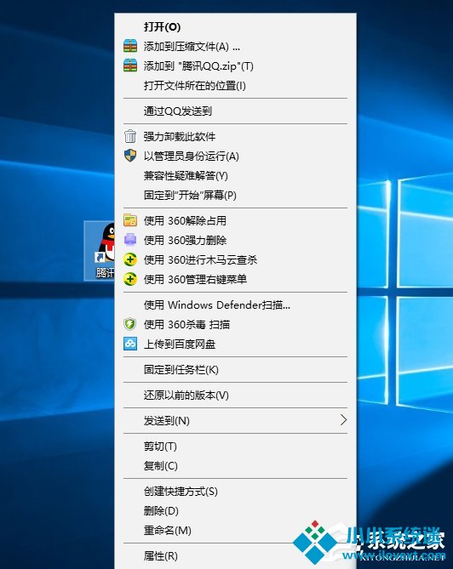Choose 使用 360杀毒 扫描

click(x=235, y=324)
